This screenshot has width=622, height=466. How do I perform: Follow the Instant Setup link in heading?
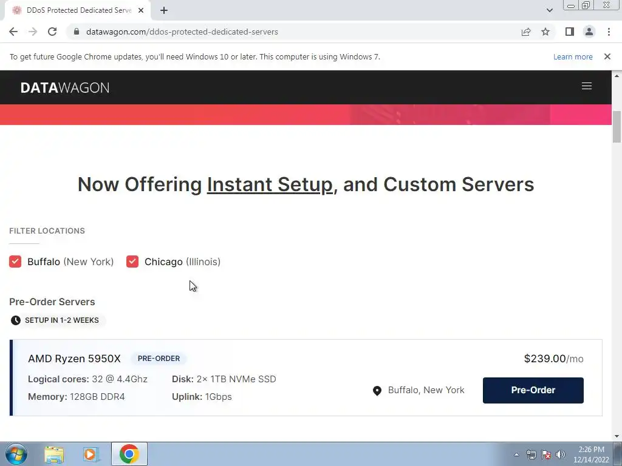(x=270, y=184)
